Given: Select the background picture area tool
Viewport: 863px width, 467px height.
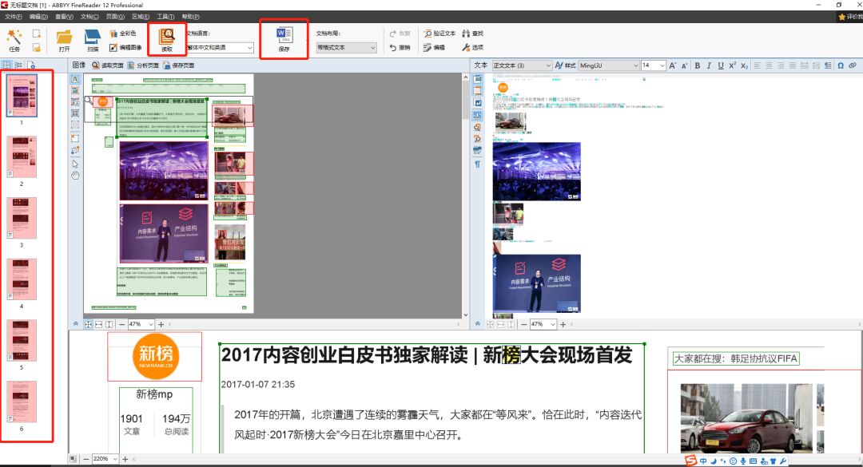Looking at the screenshot, I should tap(75, 101).
